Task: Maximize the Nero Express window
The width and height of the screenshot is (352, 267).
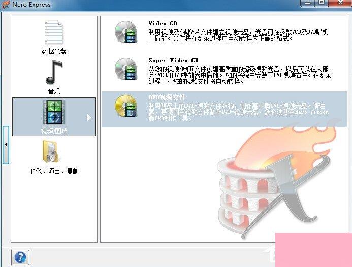Action: coord(322,3)
